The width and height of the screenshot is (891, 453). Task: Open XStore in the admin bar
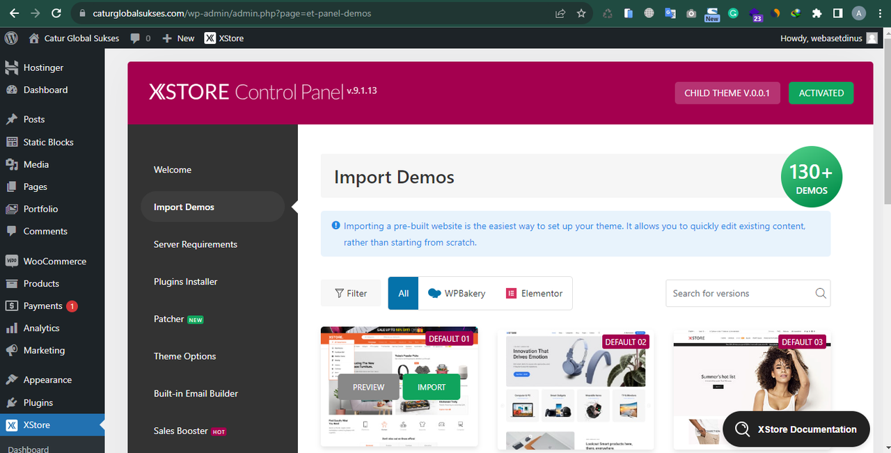224,38
